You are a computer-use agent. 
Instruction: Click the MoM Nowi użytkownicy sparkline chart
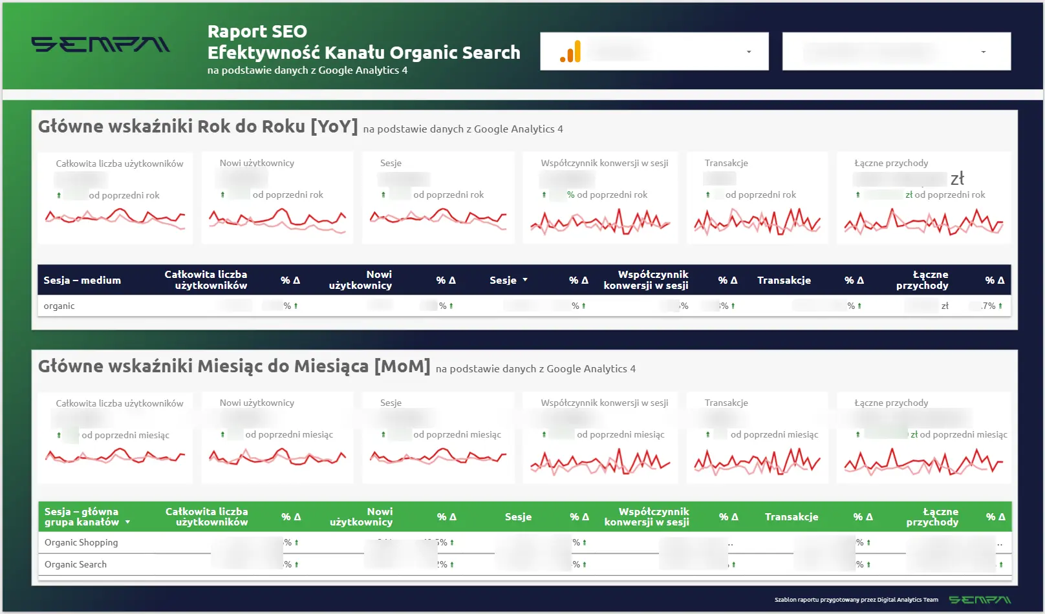277,457
